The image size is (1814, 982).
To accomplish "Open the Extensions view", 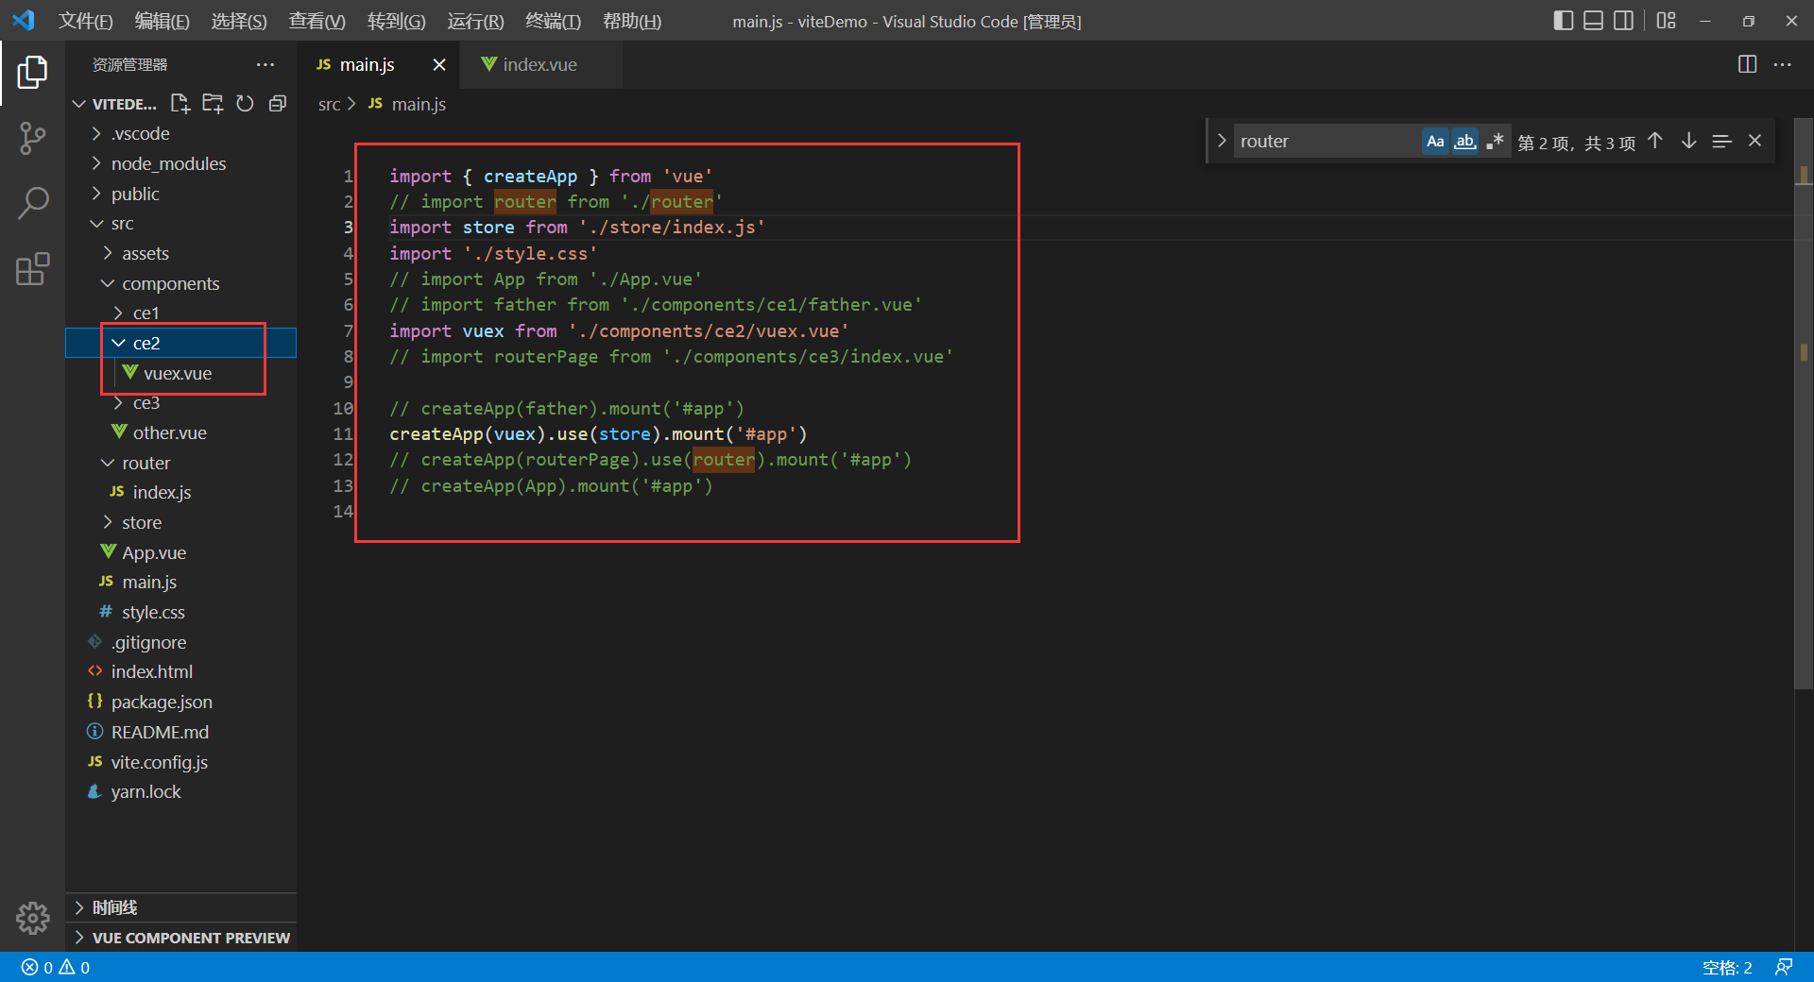I will [x=32, y=269].
